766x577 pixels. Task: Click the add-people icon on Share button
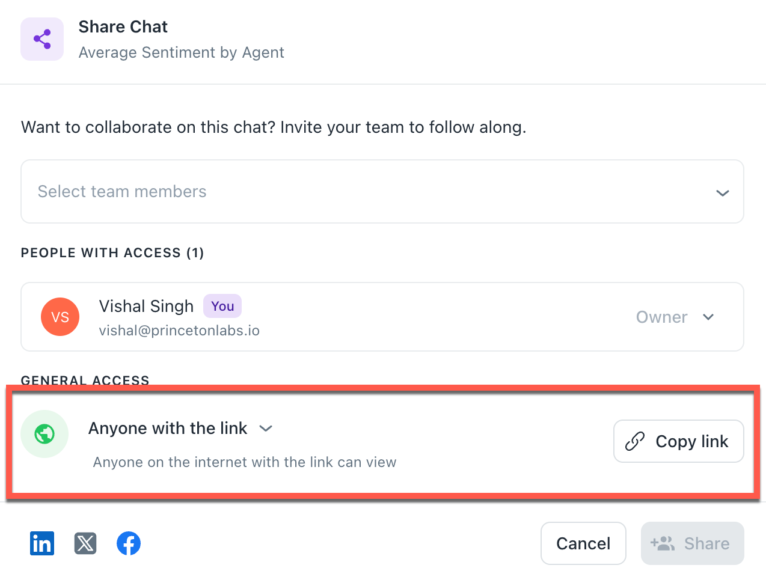[x=663, y=543]
